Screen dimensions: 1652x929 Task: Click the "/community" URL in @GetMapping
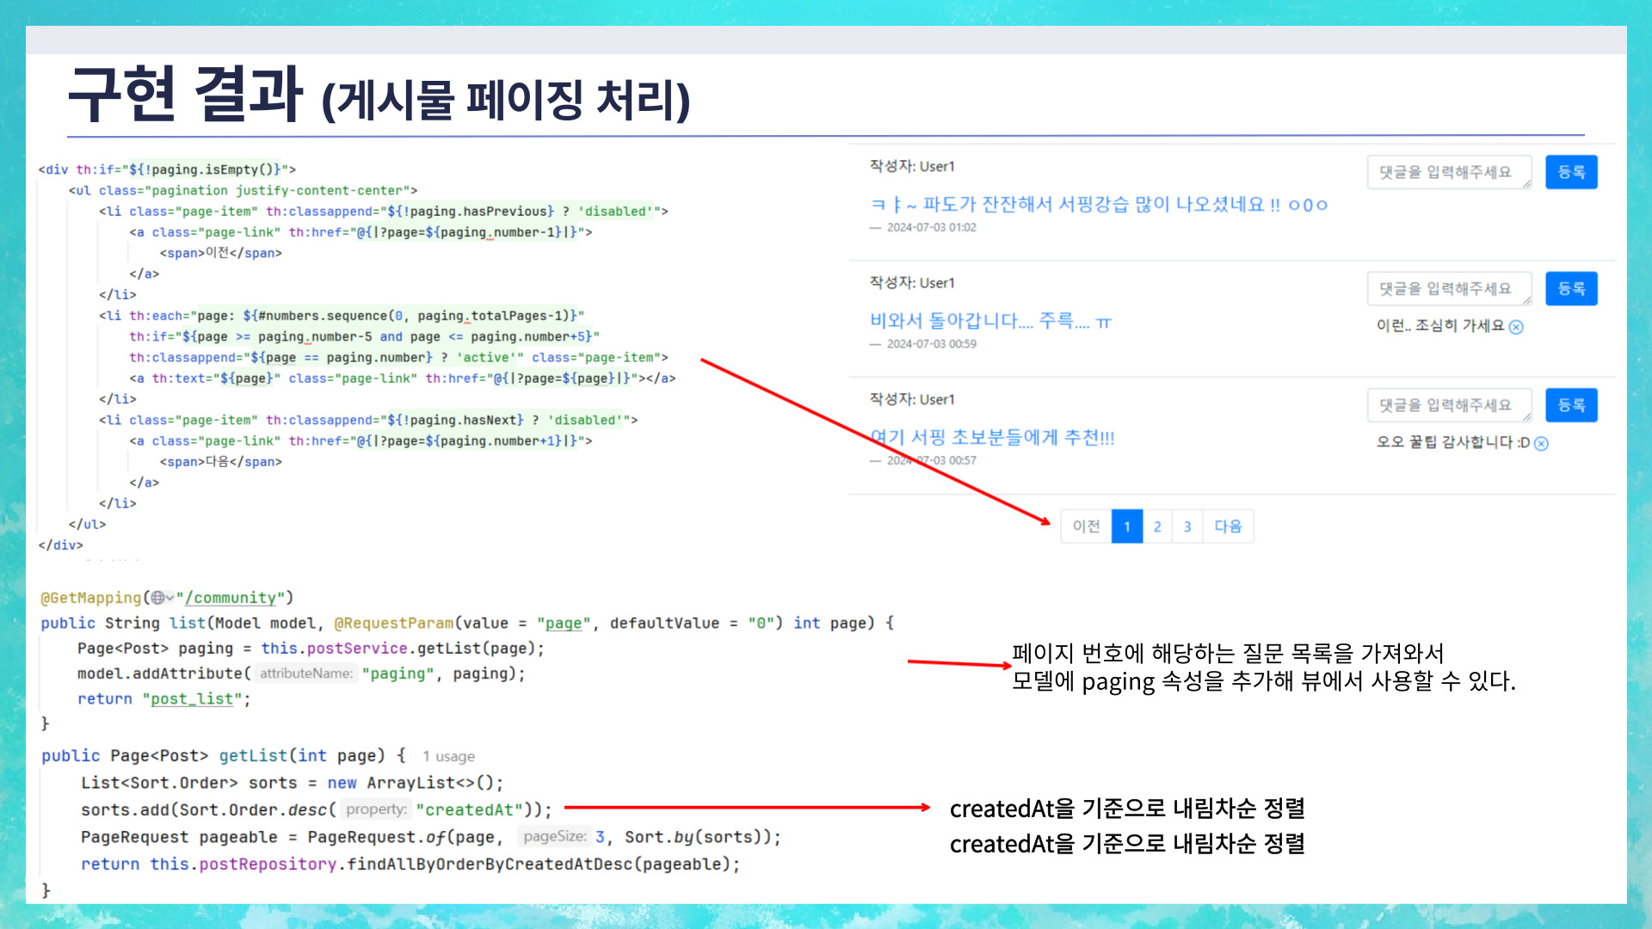pos(231,598)
